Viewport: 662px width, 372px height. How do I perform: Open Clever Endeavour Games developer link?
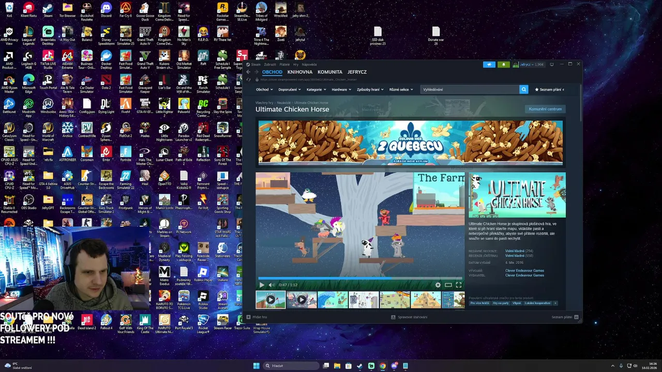(x=524, y=271)
